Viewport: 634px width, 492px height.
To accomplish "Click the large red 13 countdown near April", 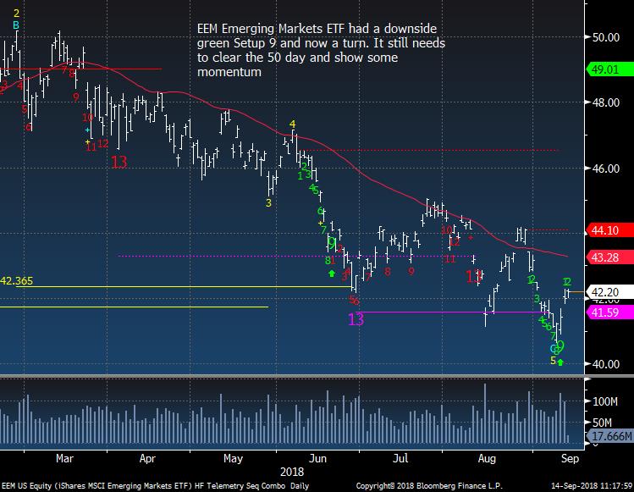I will [x=119, y=163].
